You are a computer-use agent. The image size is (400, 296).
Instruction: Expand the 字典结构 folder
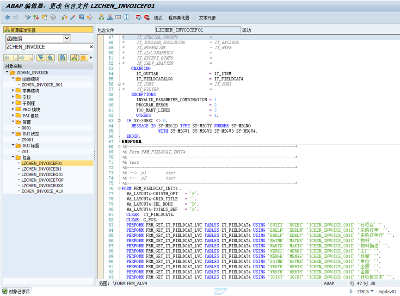coord(13,90)
